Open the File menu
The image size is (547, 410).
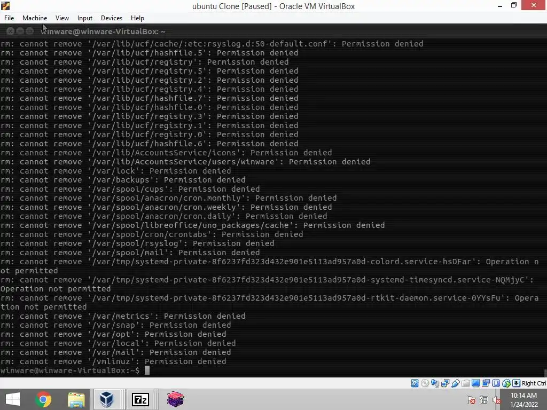tap(9, 18)
